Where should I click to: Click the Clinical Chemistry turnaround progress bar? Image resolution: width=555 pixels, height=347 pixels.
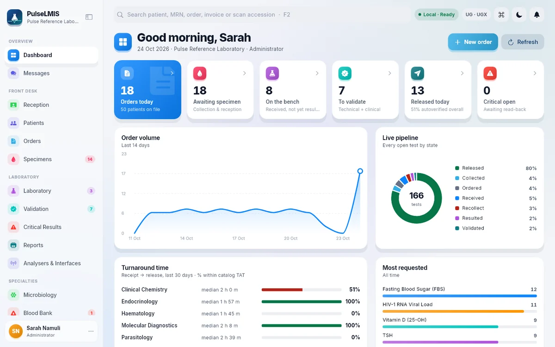coord(302,290)
